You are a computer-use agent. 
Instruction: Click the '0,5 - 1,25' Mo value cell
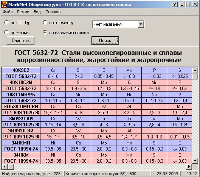(180, 125)
